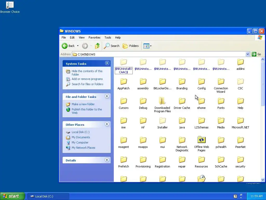Select the Microsoft.NET folder icon
Viewport: 266px width, 200px height.
(240, 121)
